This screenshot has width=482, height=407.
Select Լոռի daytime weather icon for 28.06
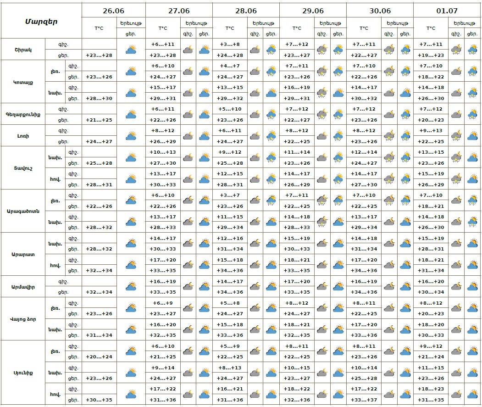271,136
